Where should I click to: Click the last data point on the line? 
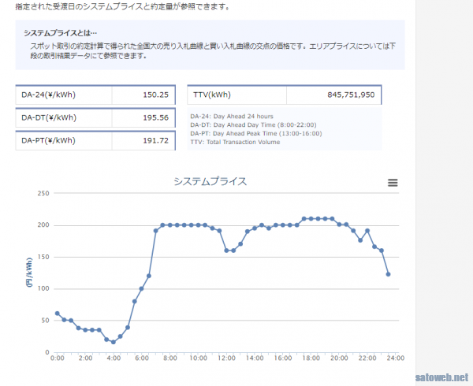[x=389, y=274]
